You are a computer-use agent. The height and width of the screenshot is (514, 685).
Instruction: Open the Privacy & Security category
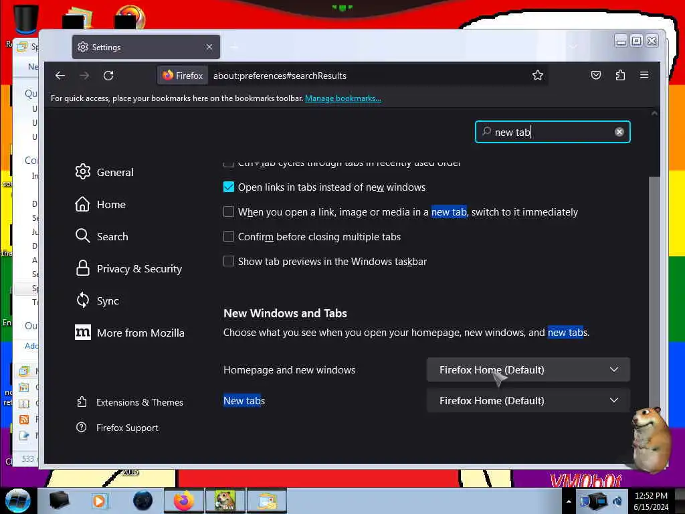coord(128,268)
